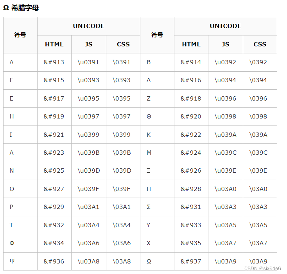
Task: Click the JS cell \u039F
Action: [89, 189]
